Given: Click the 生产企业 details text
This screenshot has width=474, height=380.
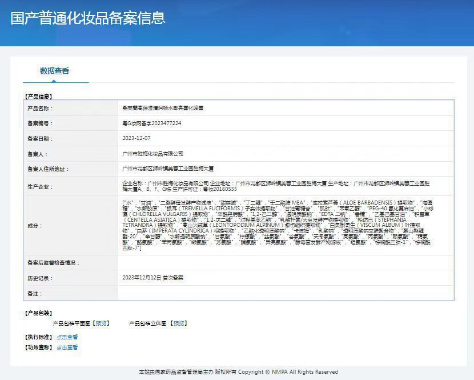Looking at the screenshot, I should [276, 186].
